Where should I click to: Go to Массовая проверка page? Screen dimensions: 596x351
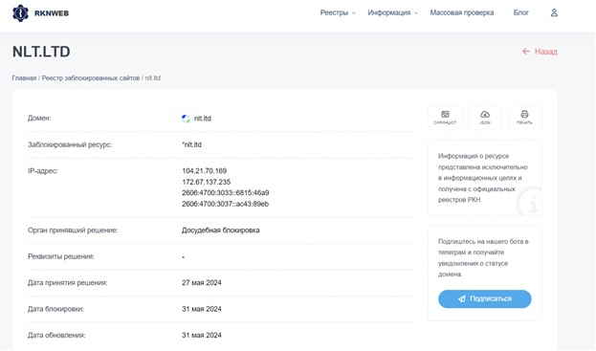(x=462, y=12)
